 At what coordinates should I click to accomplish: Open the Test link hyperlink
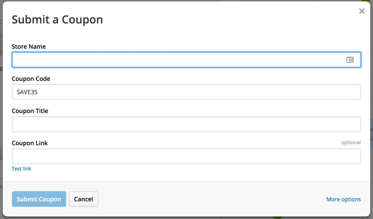[21, 169]
